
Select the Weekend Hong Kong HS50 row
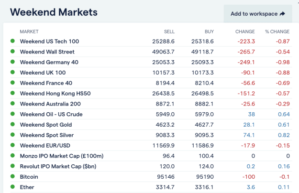tap(151, 94)
